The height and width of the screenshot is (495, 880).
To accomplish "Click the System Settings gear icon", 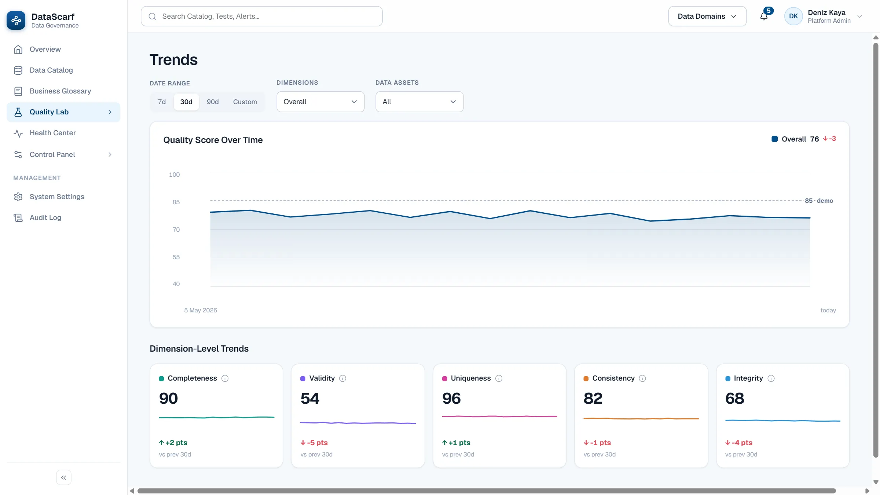I will [18, 197].
